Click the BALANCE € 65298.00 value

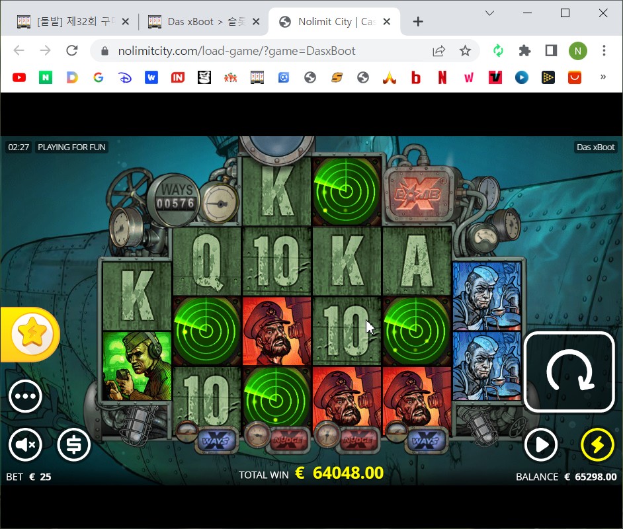(x=566, y=477)
